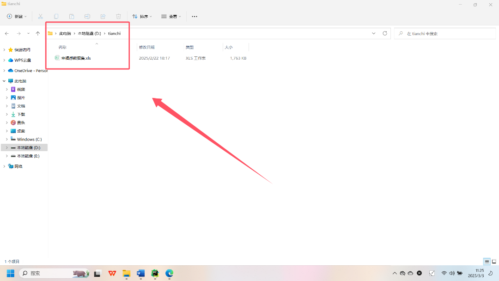Click 此电脑 in the address breadcrumb
Image resolution: width=499 pixels, height=281 pixels.
tap(65, 33)
